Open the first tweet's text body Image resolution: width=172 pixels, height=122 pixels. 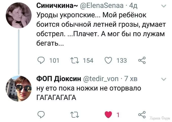99,29
